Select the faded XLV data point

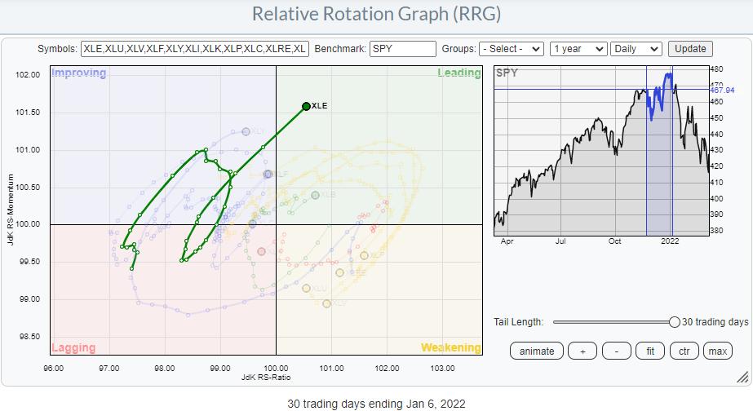(x=327, y=303)
